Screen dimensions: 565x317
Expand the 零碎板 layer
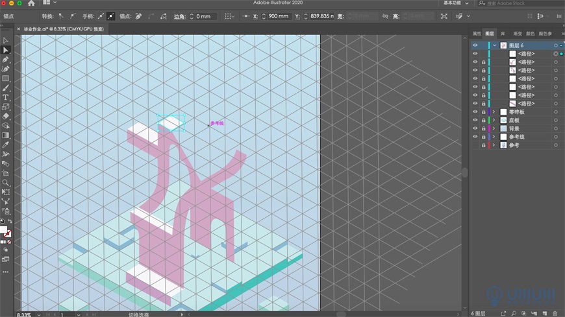click(494, 112)
